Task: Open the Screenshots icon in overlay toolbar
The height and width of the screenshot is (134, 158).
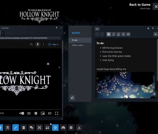Action: click(39, 128)
